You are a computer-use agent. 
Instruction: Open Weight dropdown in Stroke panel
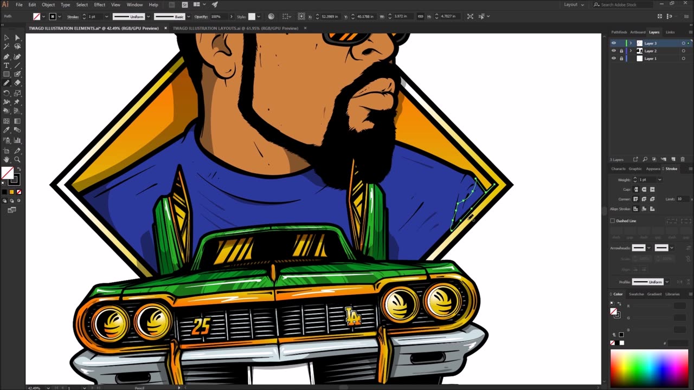point(660,180)
